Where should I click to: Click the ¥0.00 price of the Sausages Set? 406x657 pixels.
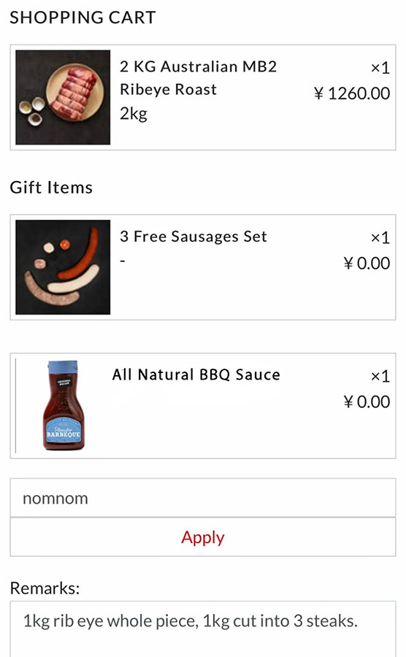tap(367, 263)
